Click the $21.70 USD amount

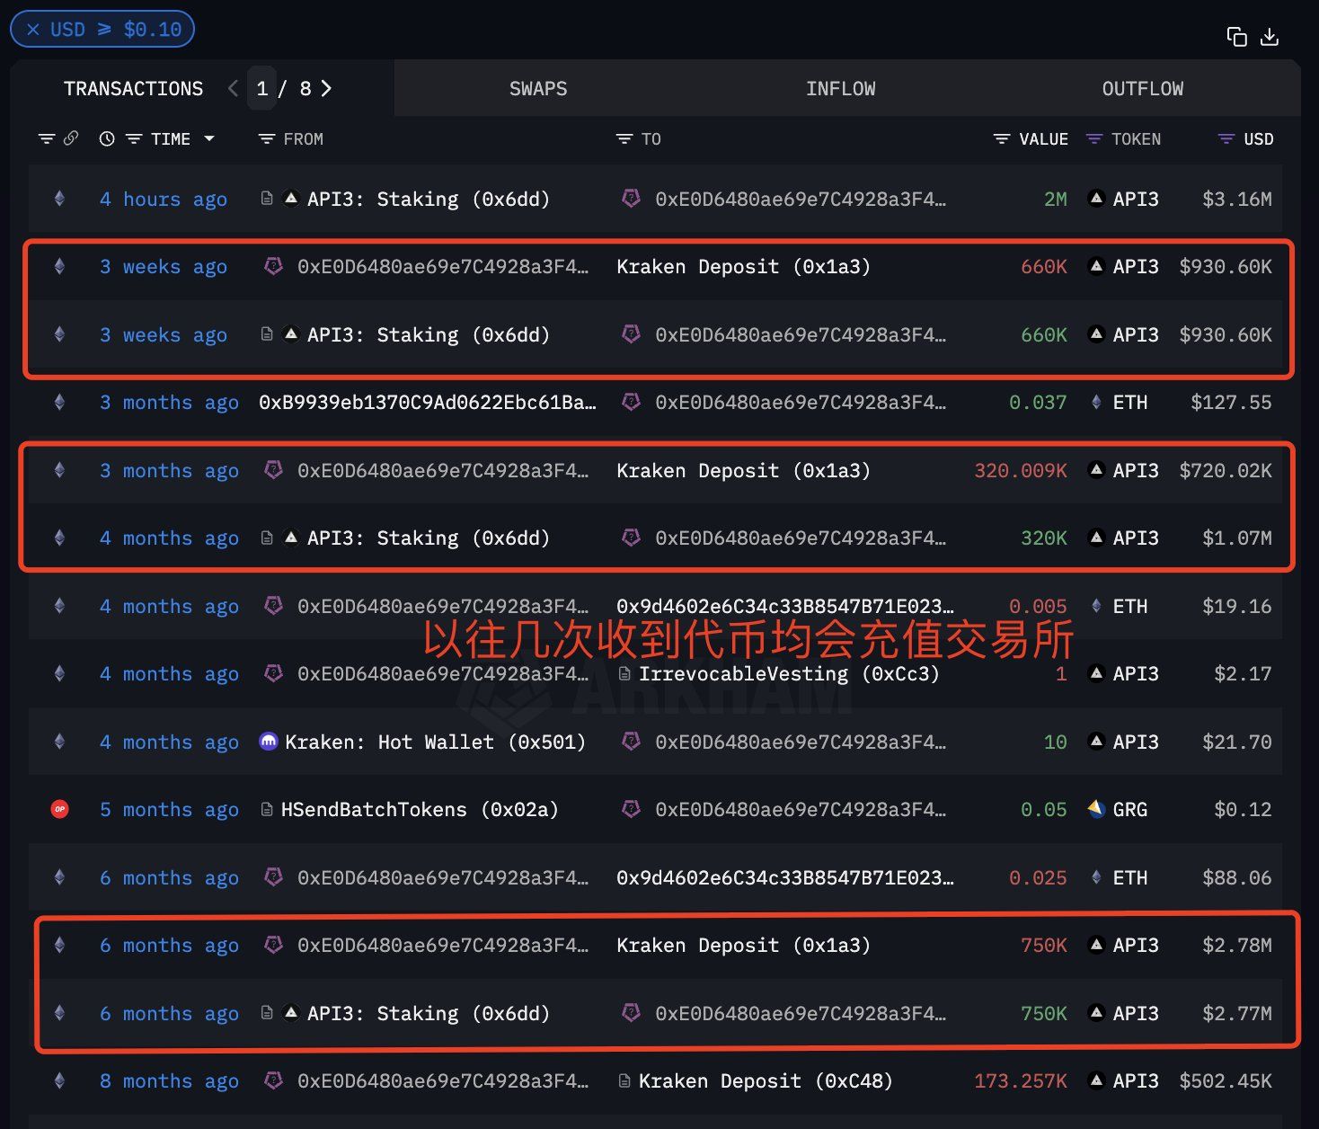(x=1236, y=742)
